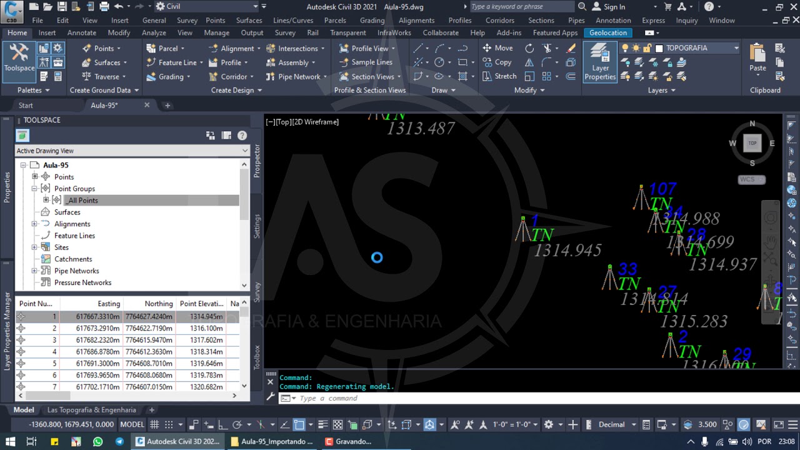Image resolution: width=800 pixels, height=450 pixels.
Task: Switch to Las Topografia & Engenharia layout tab
Action: (x=91, y=410)
